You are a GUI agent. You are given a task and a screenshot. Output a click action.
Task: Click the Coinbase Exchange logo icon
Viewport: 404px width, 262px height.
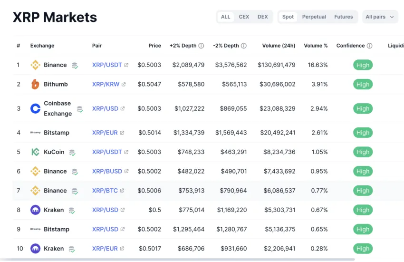[x=35, y=108]
